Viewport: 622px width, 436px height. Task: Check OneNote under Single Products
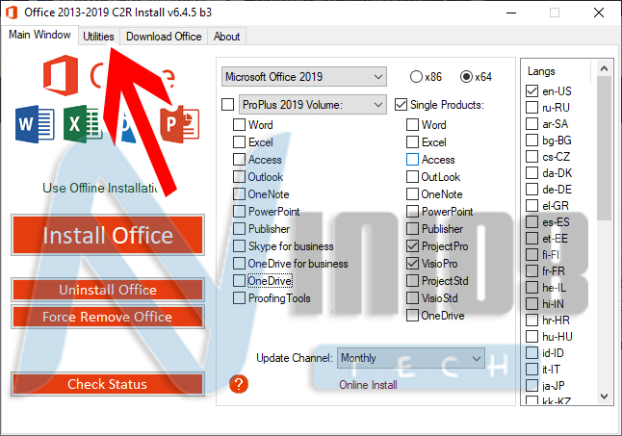click(412, 194)
